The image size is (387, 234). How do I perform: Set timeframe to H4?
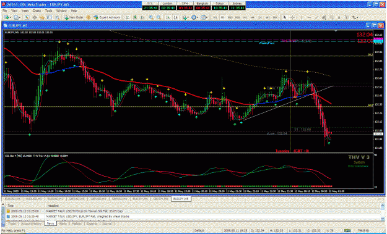click(x=253, y=17)
